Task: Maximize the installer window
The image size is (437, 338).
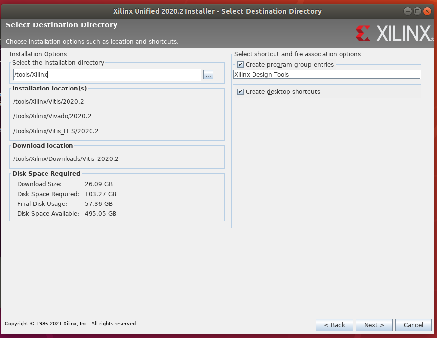Action: [417, 11]
